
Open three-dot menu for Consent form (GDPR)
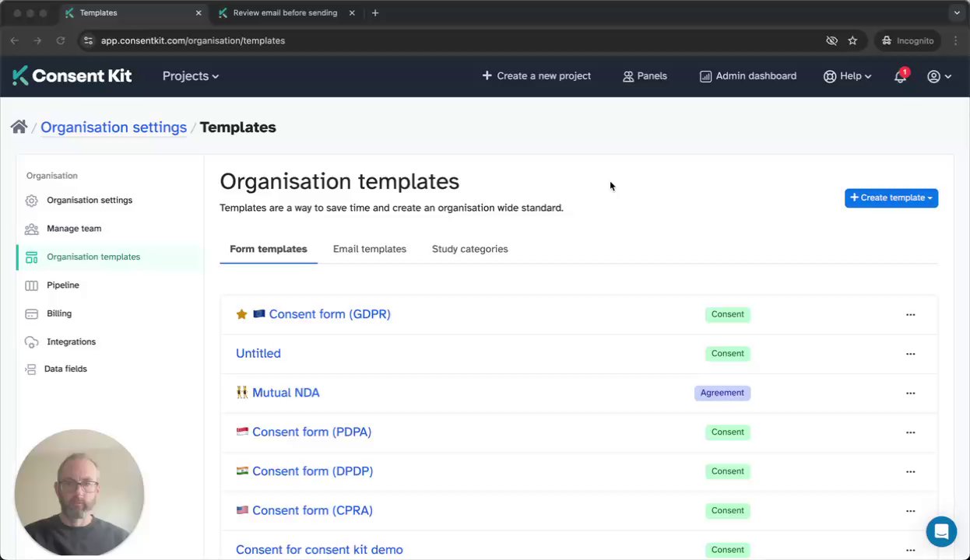(x=910, y=314)
